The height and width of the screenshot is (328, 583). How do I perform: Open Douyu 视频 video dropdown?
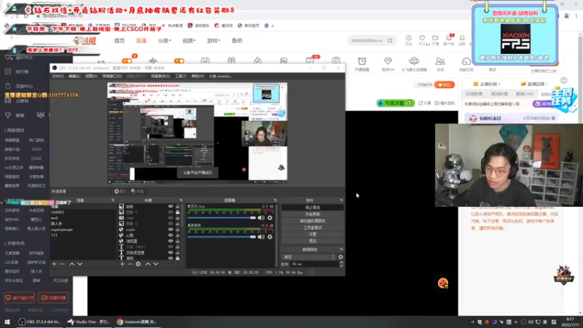[189, 41]
